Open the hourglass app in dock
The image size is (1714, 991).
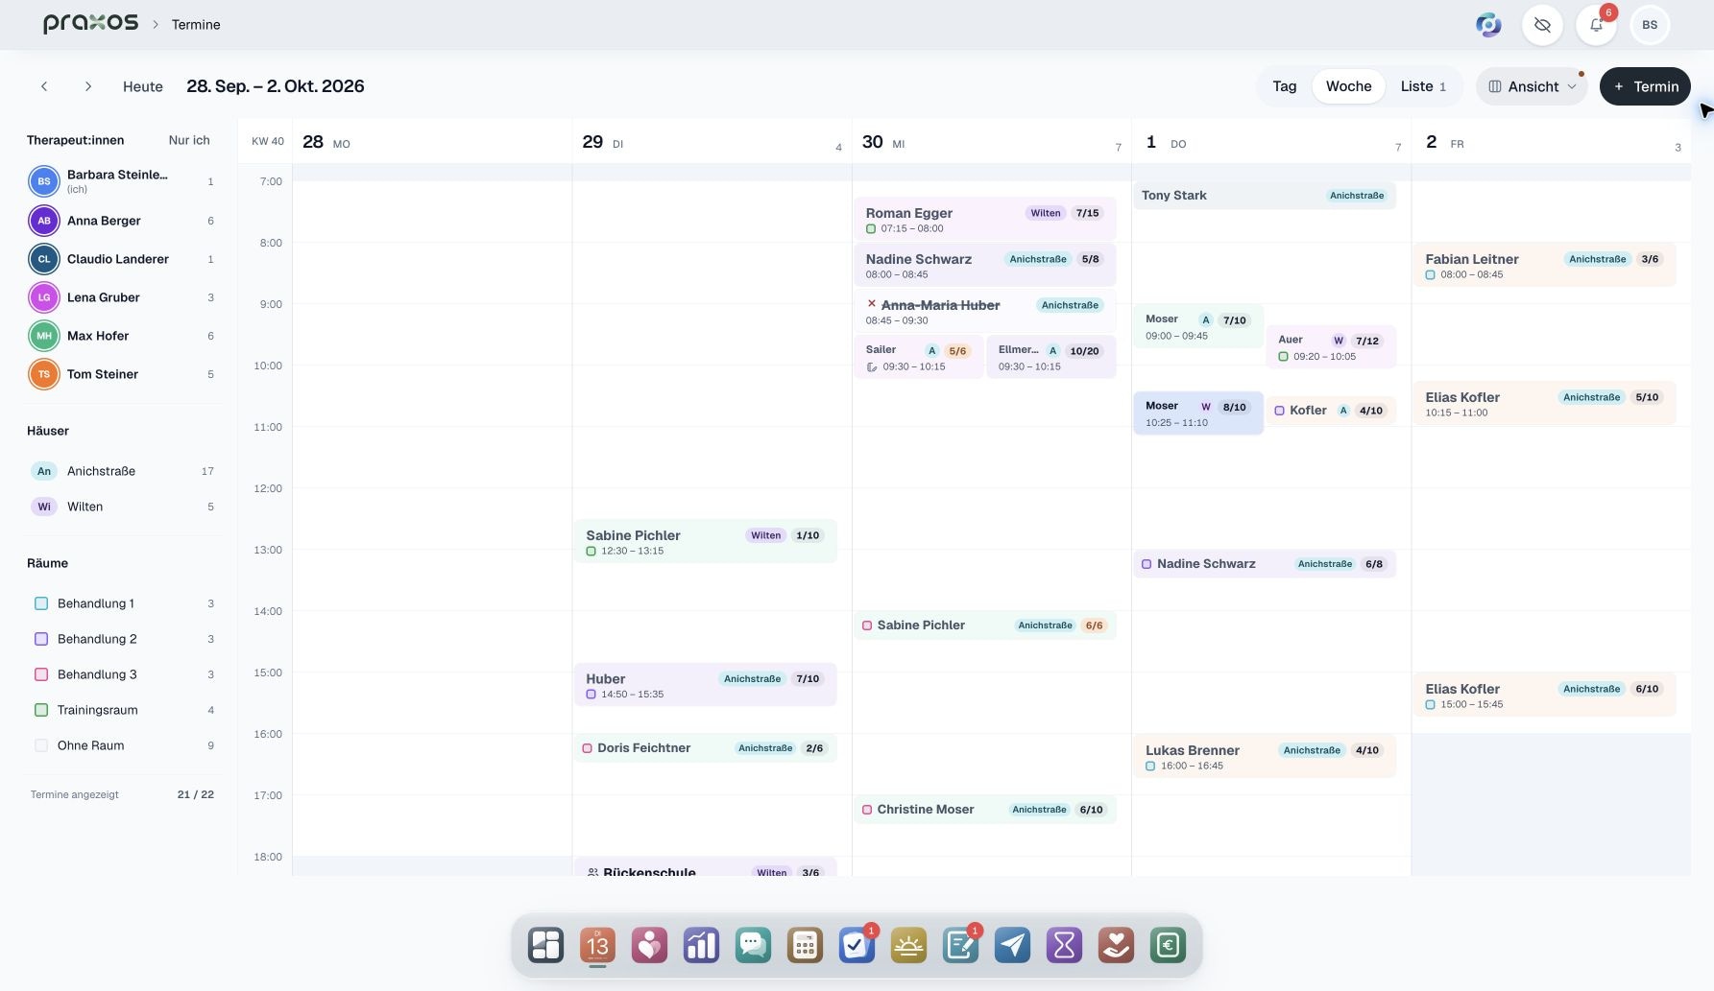(x=1064, y=946)
